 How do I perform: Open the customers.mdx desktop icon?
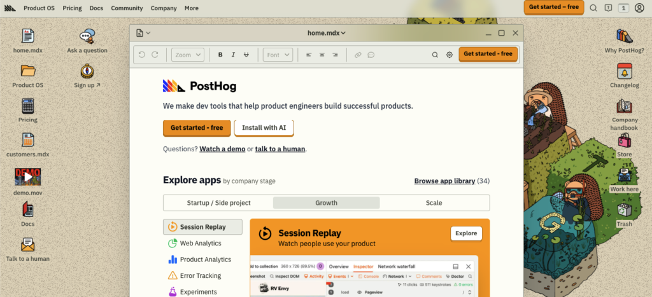pyautogui.click(x=27, y=141)
